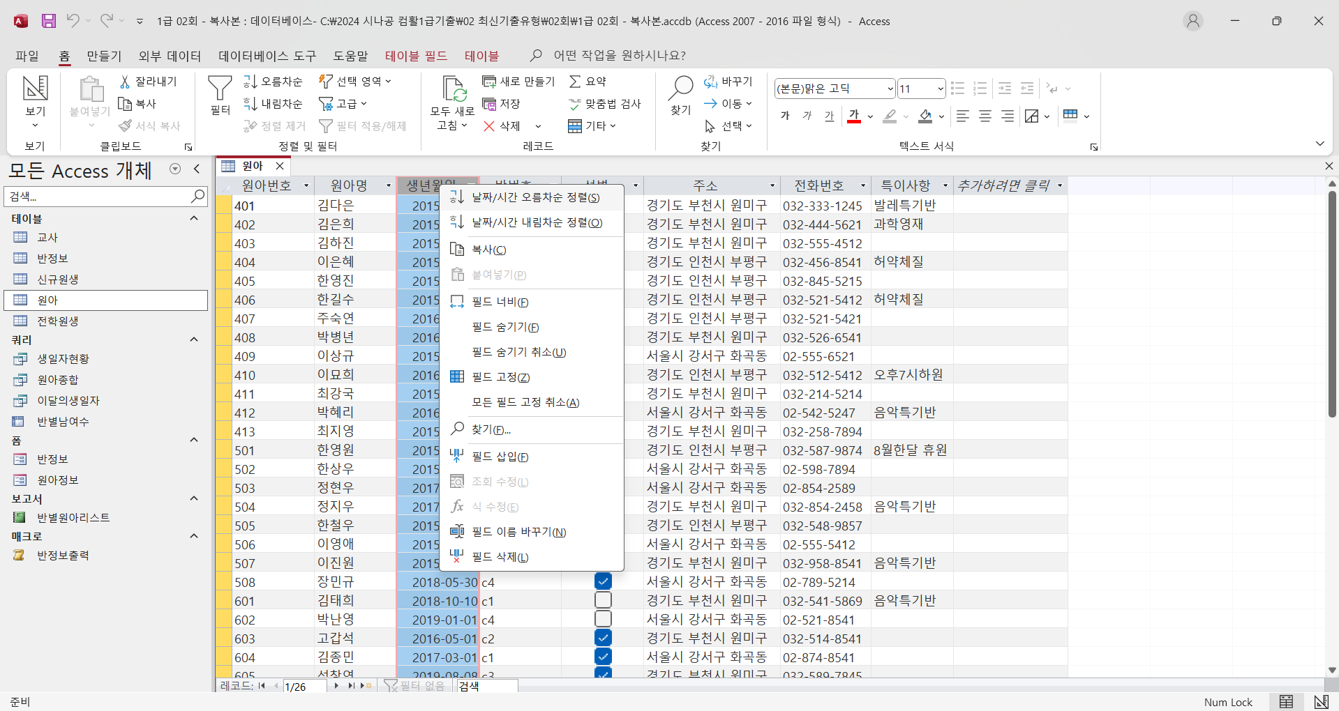Viewport: 1339px width, 711px height.
Task: Click the Find magnifier icon in the ribbon
Action: [x=680, y=89]
